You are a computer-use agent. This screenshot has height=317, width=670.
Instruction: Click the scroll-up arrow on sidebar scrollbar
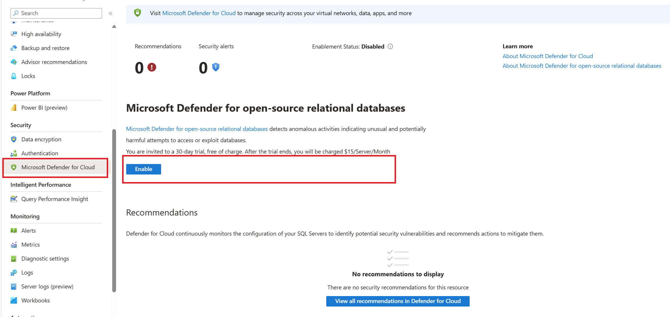114,26
